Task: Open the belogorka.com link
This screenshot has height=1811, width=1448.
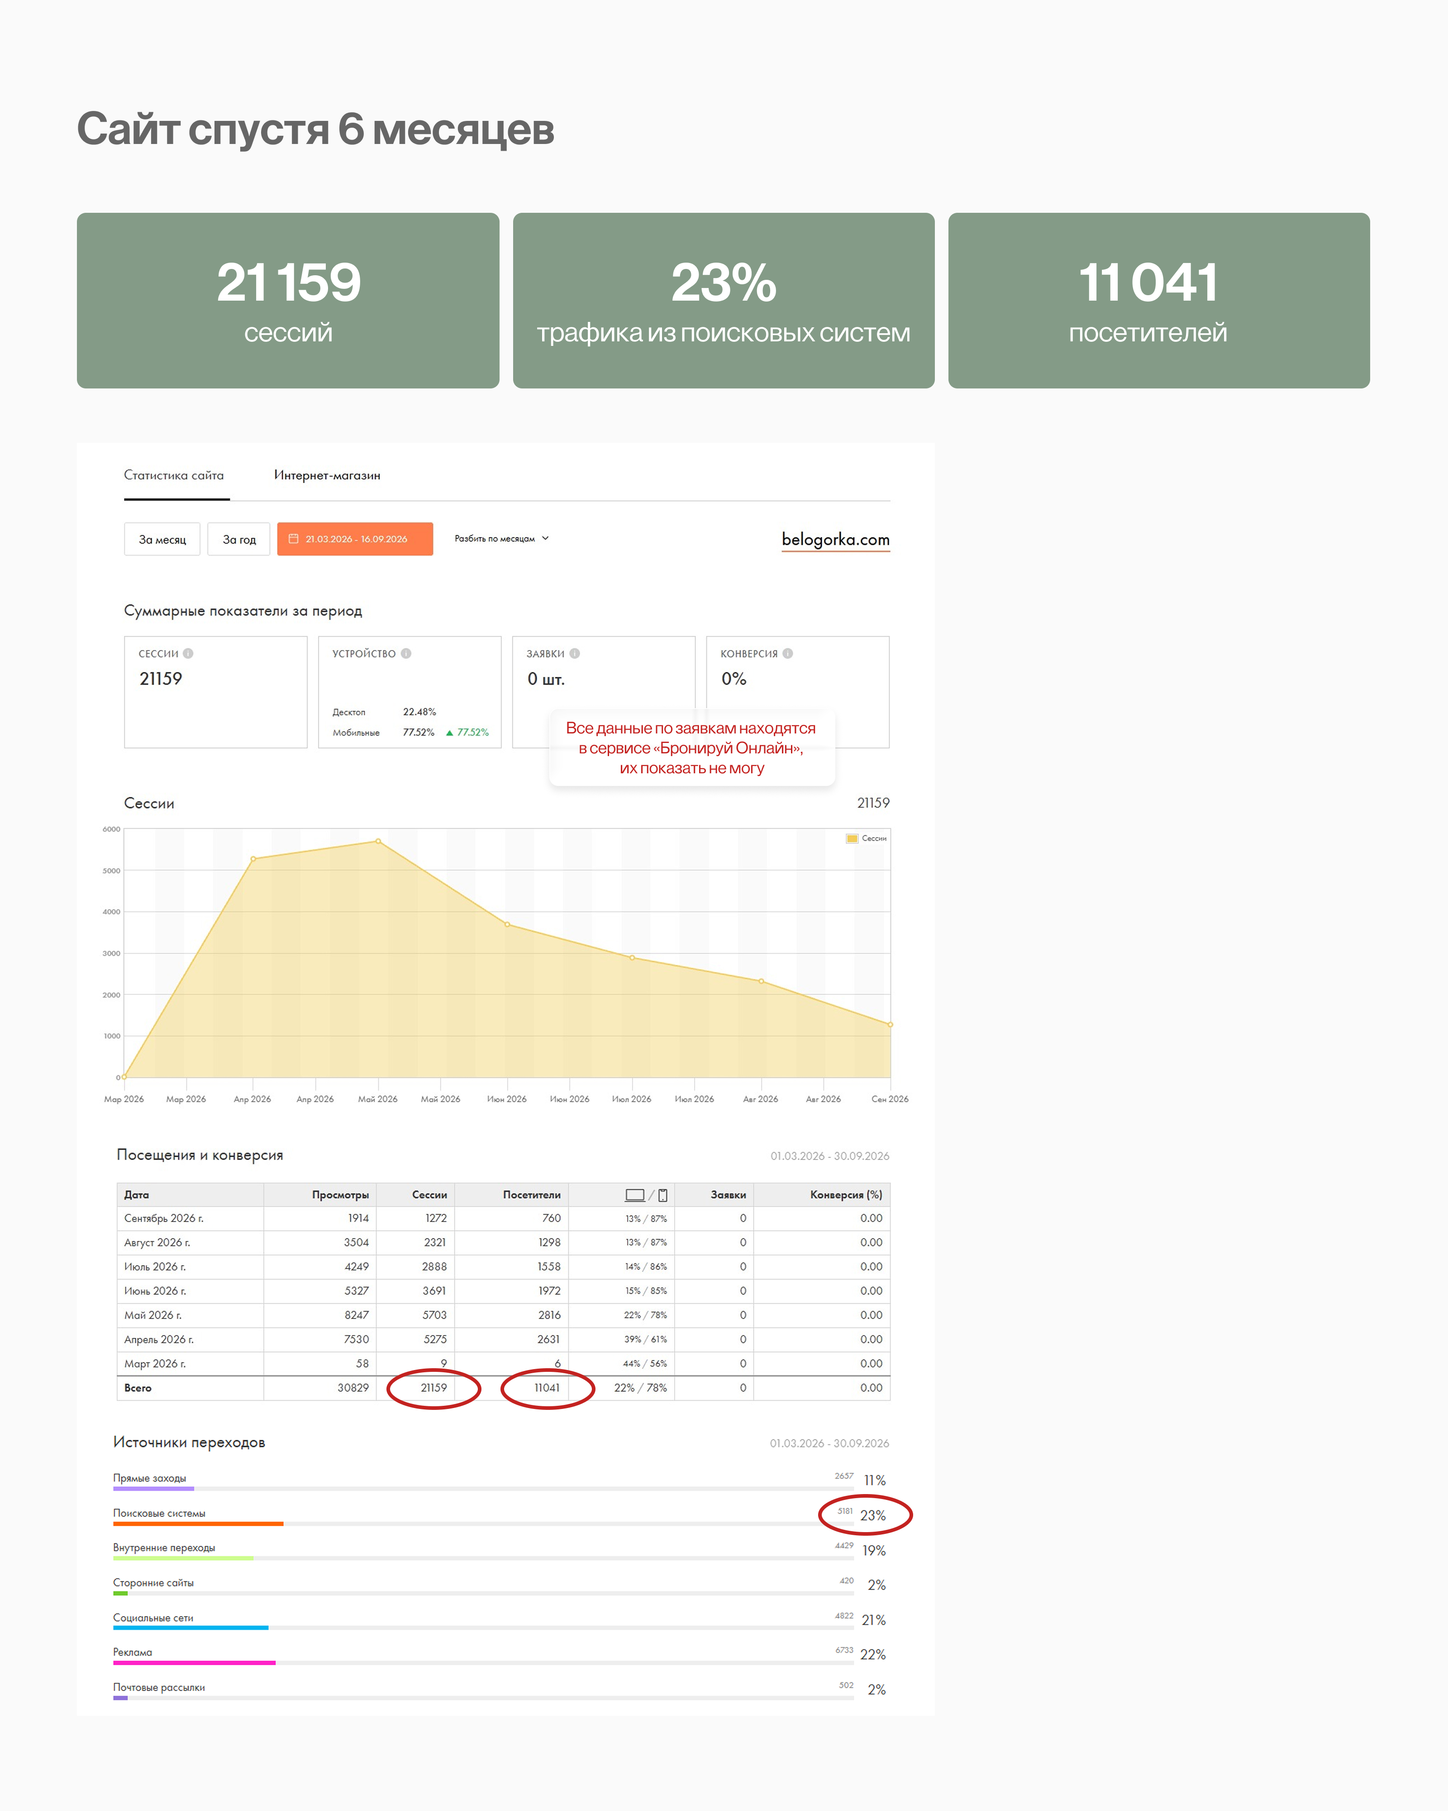Action: (x=835, y=539)
